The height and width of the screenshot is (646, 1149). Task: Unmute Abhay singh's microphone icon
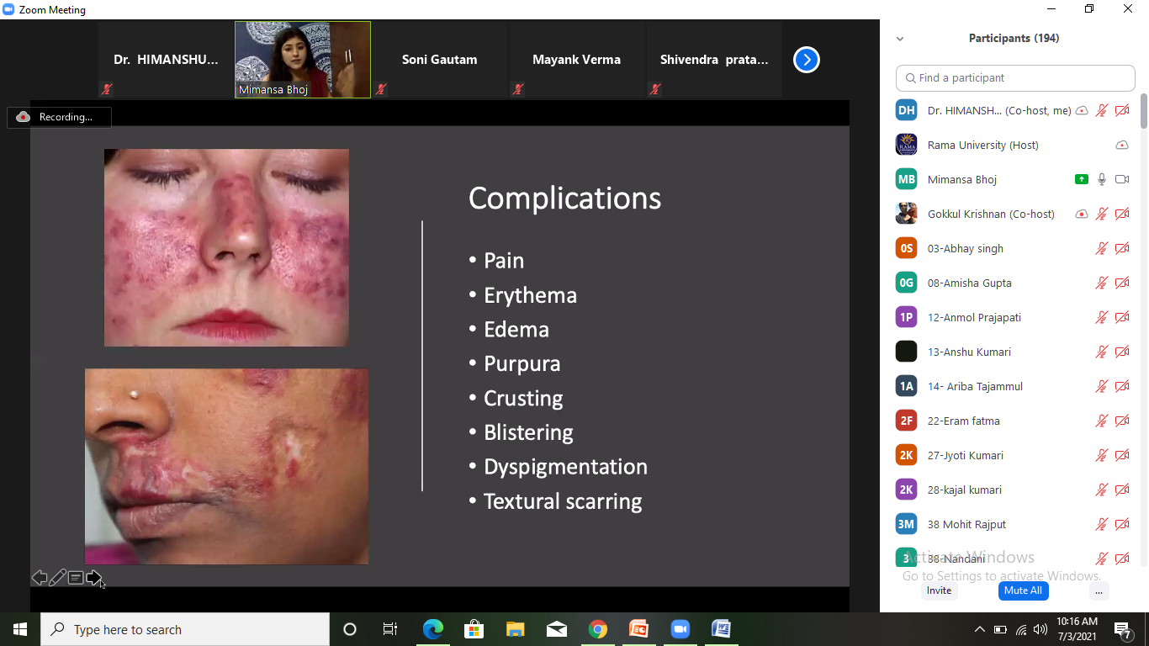click(x=1101, y=248)
